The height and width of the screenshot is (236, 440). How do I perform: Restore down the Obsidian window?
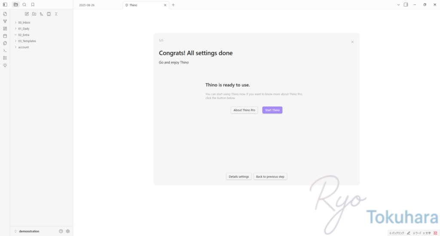point(425,5)
